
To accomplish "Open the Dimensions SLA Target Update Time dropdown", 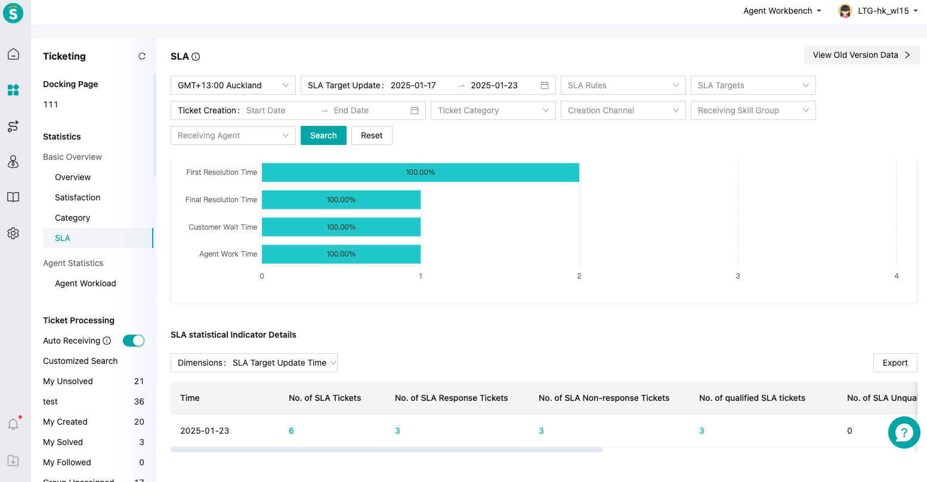I will [x=254, y=363].
